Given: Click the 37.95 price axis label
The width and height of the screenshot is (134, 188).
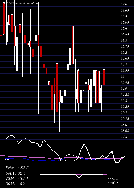Looking at the screenshot, I should pos(125,22).
